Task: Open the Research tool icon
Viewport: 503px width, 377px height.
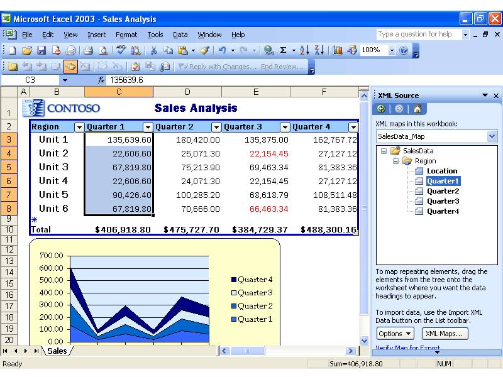Action: (135, 50)
